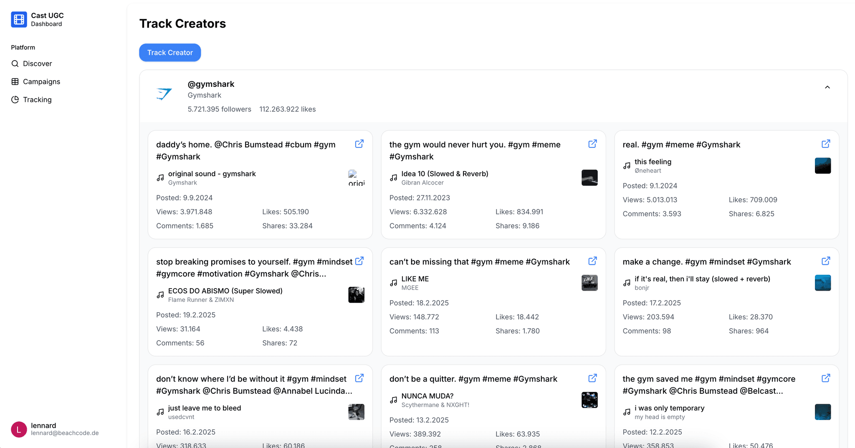855x448 pixels.
Task: Open external link for "don't know where I'd be" post
Action: click(359, 378)
